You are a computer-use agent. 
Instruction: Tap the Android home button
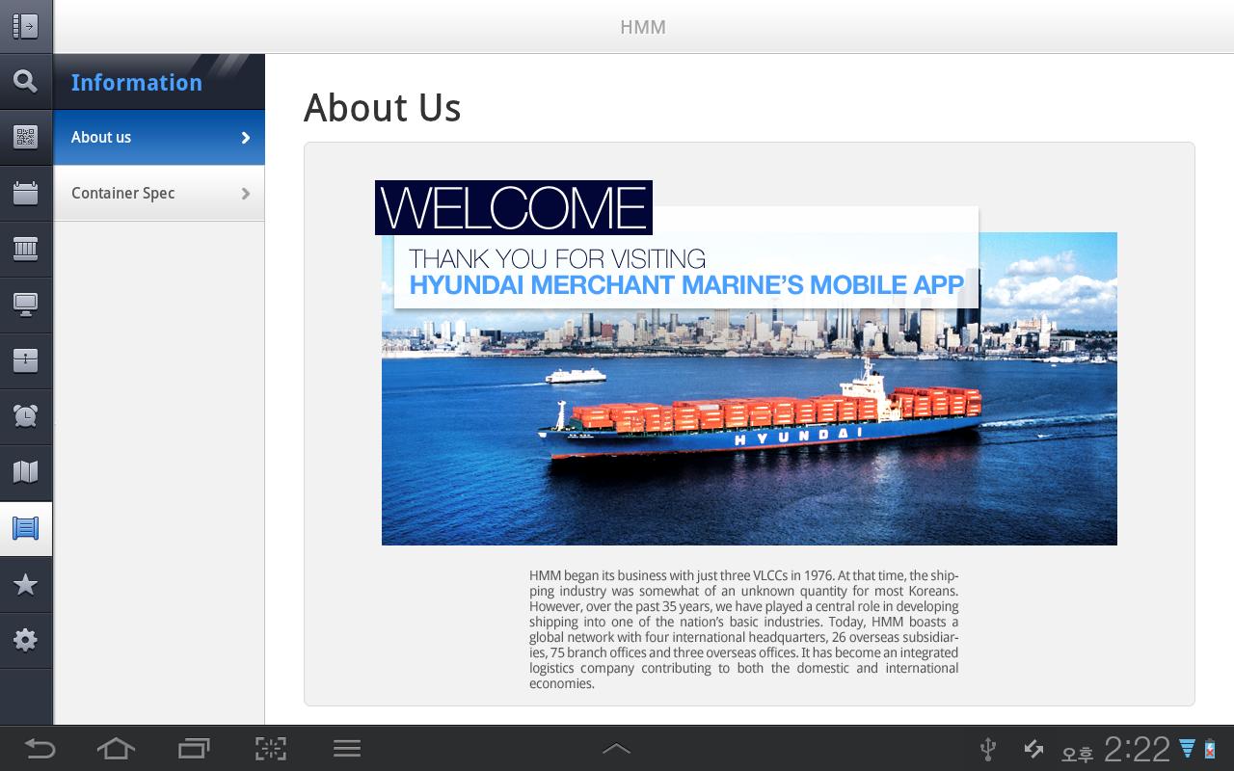(116, 749)
